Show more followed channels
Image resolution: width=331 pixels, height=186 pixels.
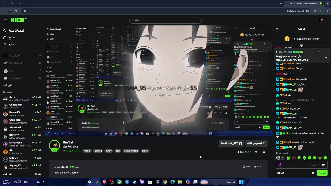click(7, 85)
